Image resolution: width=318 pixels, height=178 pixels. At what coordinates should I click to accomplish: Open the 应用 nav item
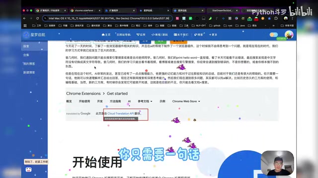coord(141,35)
